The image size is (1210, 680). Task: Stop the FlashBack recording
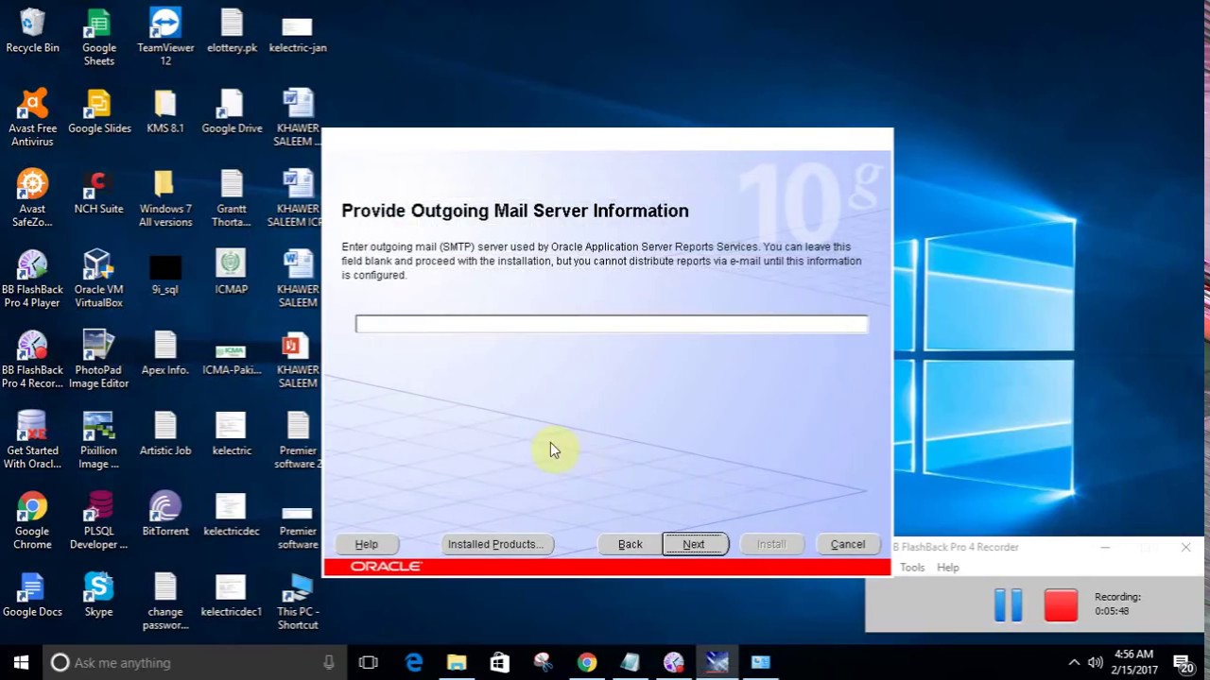click(x=1061, y=604)
